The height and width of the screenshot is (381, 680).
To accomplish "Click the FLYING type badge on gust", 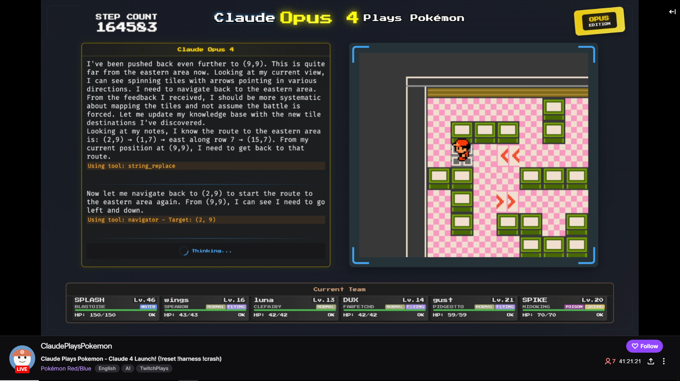I will click(x=505, y=307).
